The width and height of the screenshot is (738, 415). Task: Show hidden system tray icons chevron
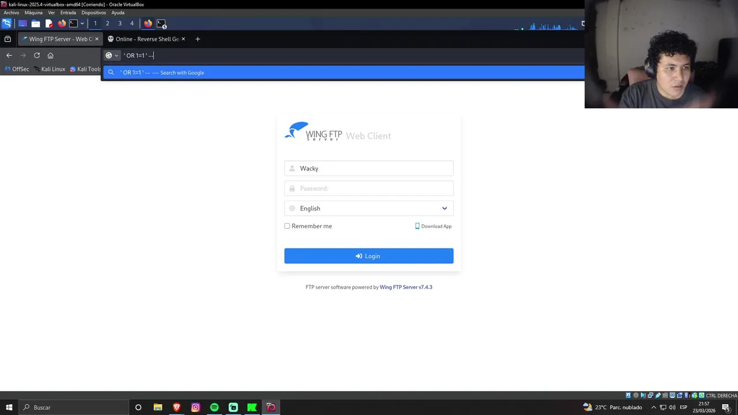click(653, 408)
